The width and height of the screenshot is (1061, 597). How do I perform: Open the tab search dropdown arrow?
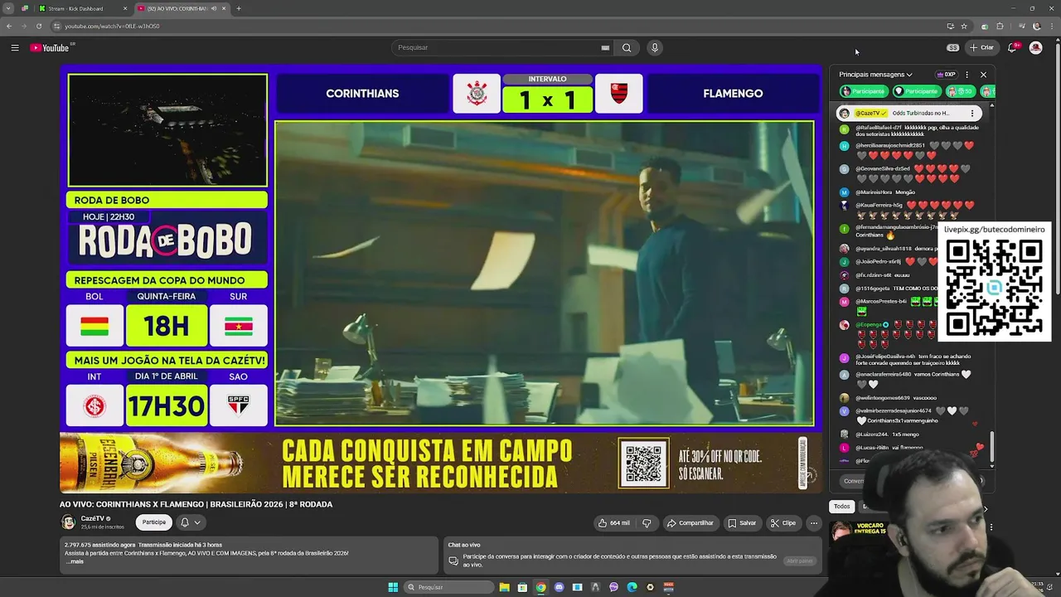point(9,8)
